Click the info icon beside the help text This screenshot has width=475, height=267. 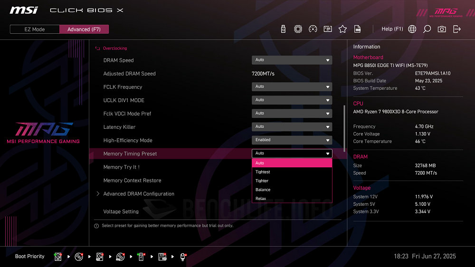96,226
